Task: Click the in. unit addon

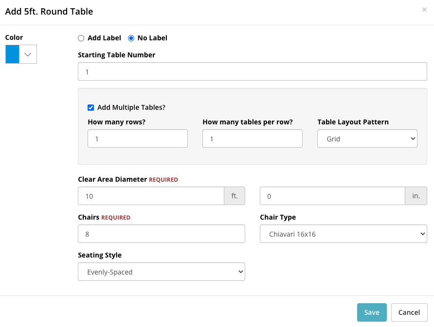Action: coord(416,196)
